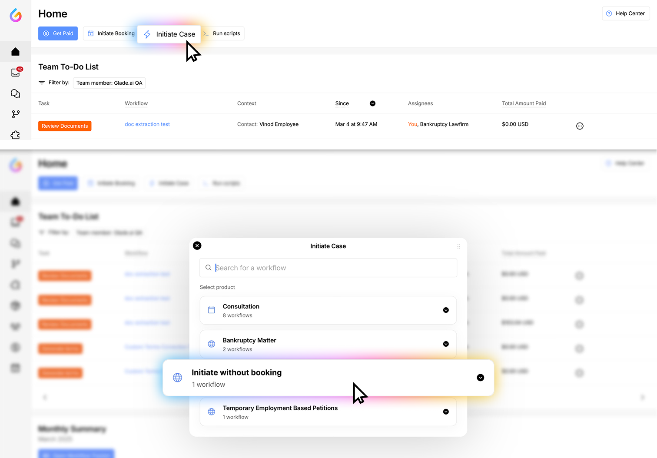The width and height of the screenshot is (657, 458).
Task: Expand Initiate without booking product
Action: click(x=480, y=378)
